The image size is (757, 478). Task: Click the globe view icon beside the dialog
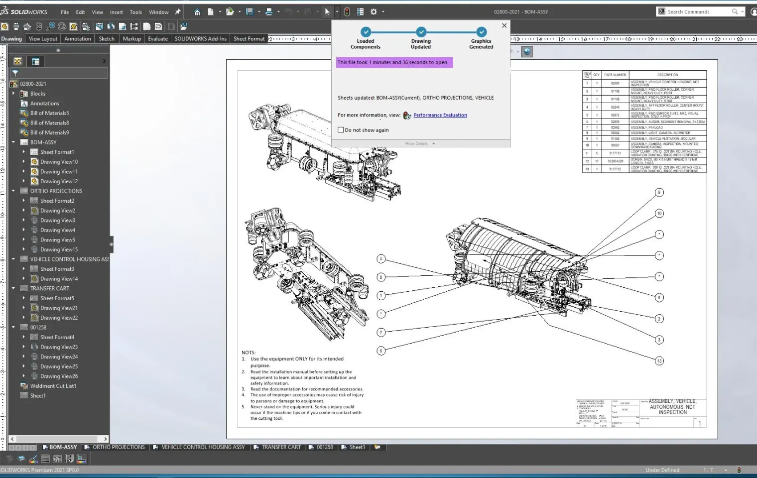point(527,51)
